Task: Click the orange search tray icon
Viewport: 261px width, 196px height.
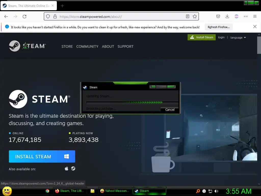Action: point(198,191)
